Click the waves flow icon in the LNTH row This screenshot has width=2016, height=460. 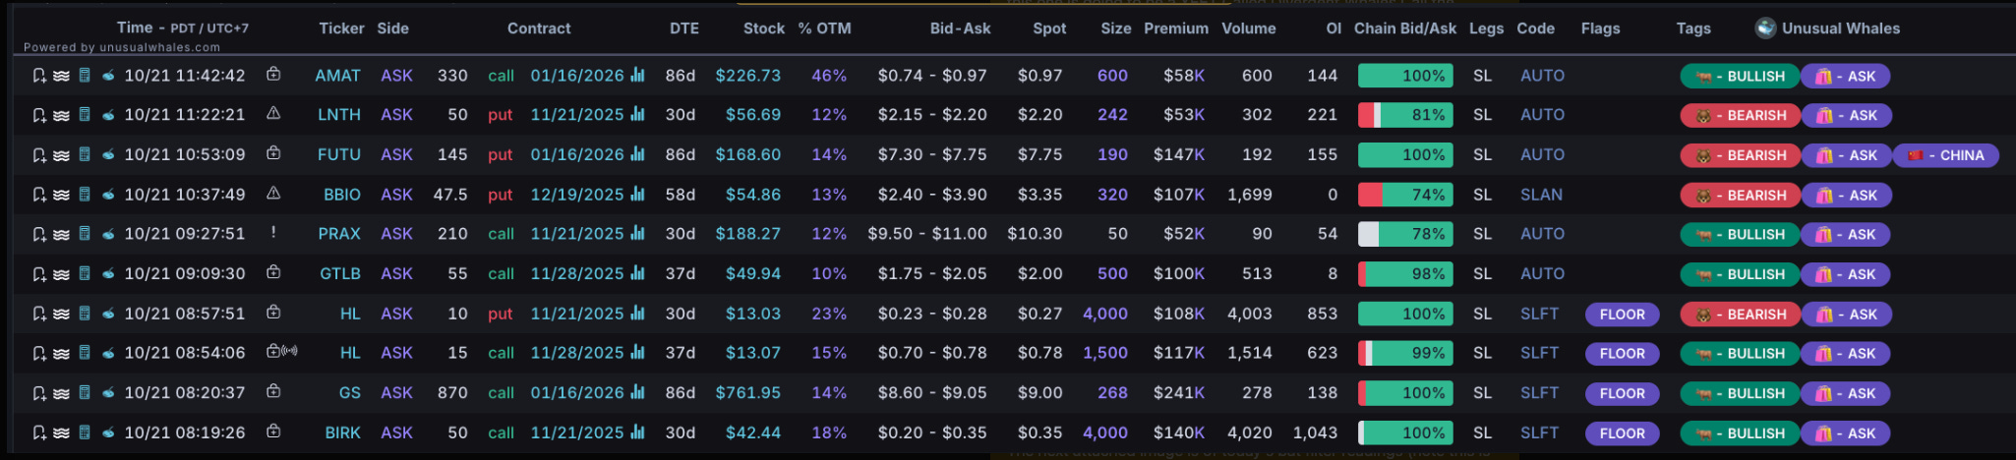(x=61, y=115)
